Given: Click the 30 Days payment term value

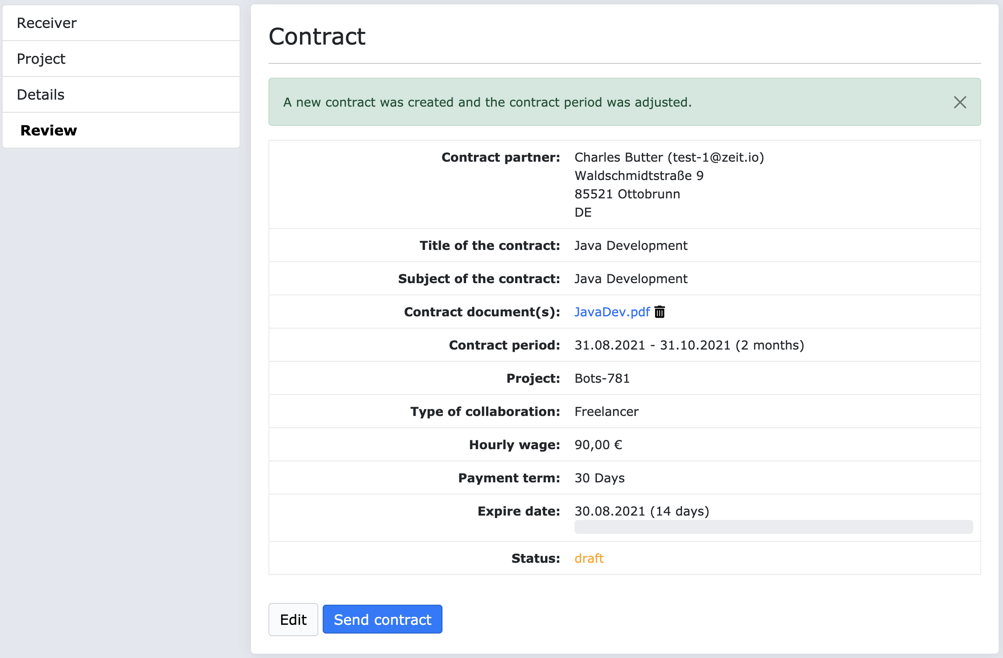Looking at the screenshot, I should 599,478.
